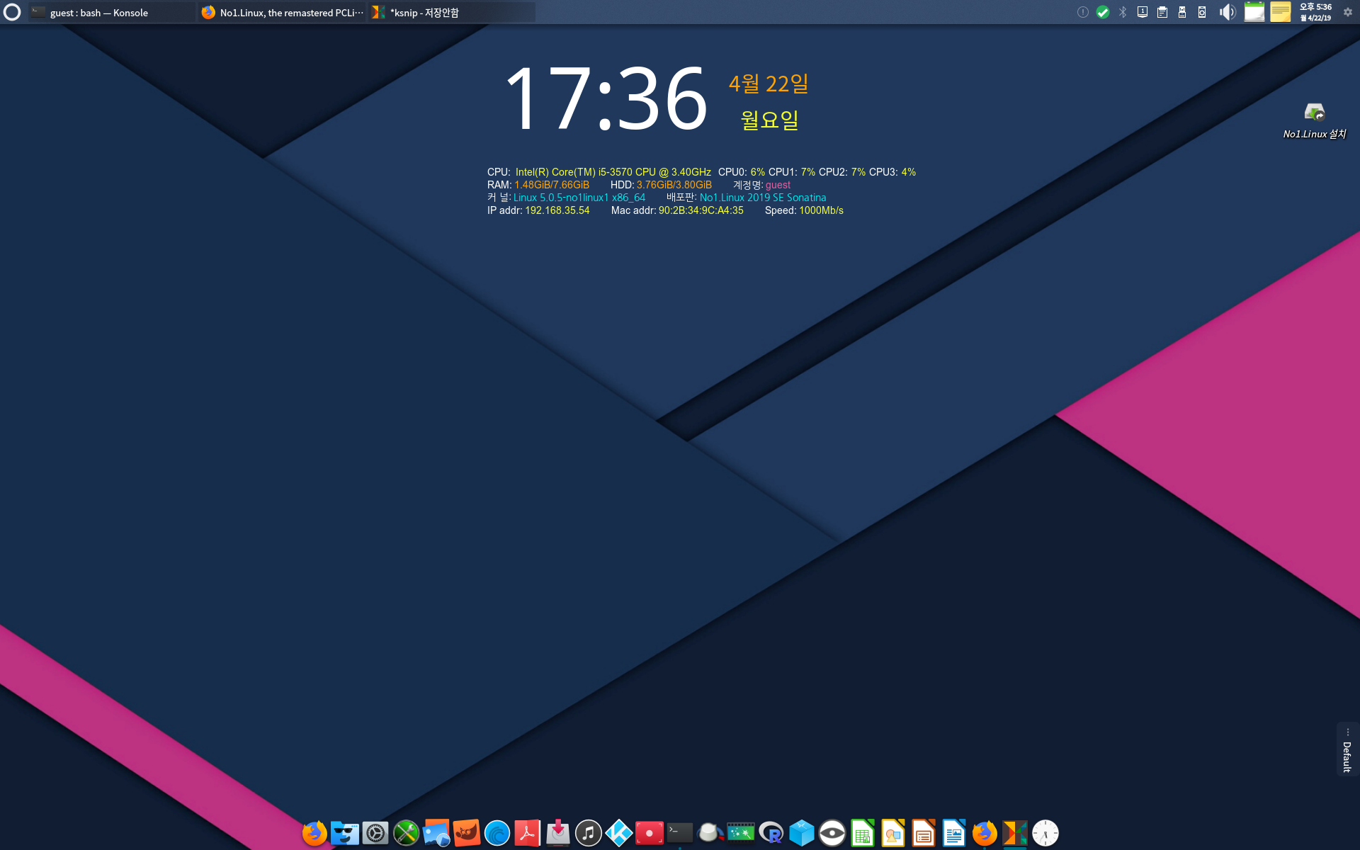Screen dimensions: 1360x850
Task: Open the removable USB devices tray icon
Action: (1182, 12)
